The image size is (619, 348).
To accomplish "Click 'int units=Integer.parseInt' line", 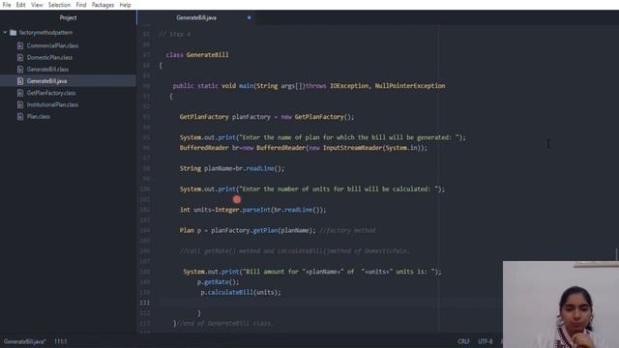I will [253, 210].
